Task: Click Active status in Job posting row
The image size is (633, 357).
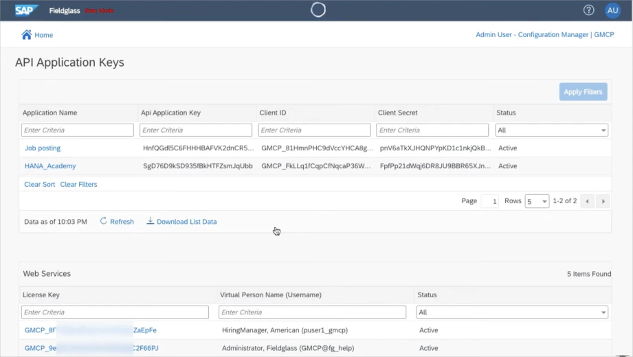Action: [x=507, y=148]
